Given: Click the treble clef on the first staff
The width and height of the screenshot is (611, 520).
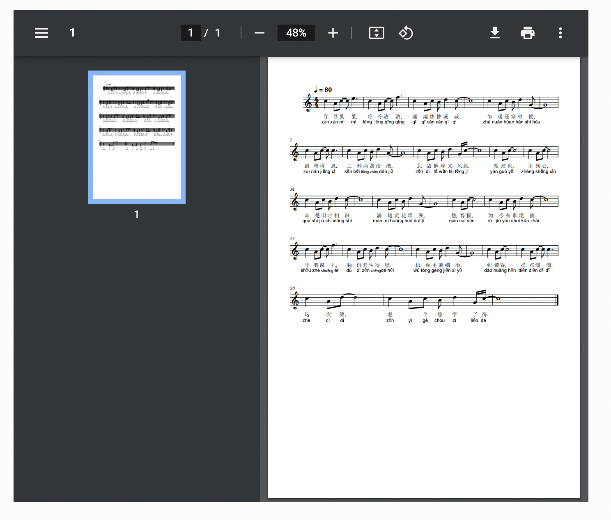Looking at the screenshot, I should click(x=307, y=103).
